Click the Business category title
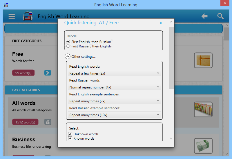The width and height of the screenshot is (232, 159). [x=24, y=140]
